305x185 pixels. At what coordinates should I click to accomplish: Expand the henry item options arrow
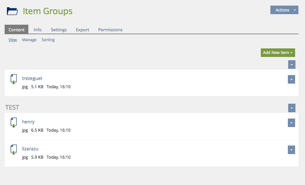(x=291, y=123)
